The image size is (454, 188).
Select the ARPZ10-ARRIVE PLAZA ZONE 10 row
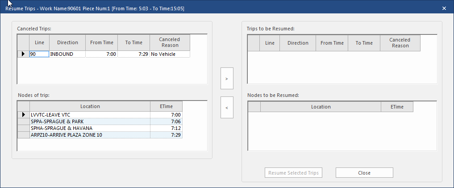point(89,135)
